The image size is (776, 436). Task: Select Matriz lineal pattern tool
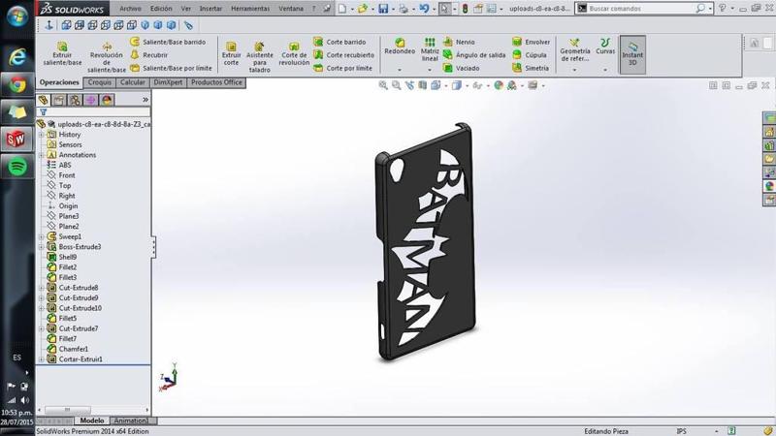[x=430, y=49]
